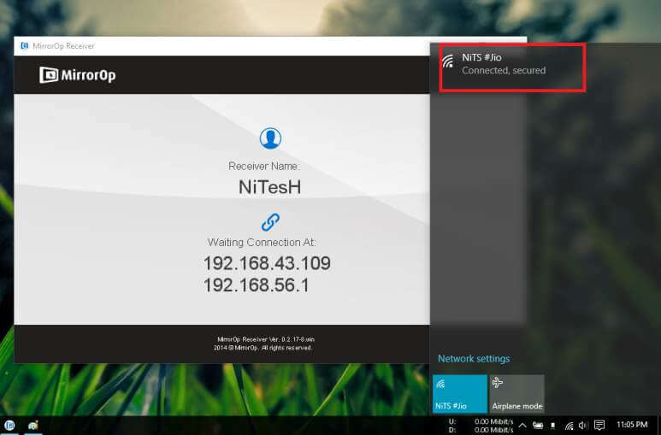Click the MirrorOp Receiver window title text

(x=63, y=46)
